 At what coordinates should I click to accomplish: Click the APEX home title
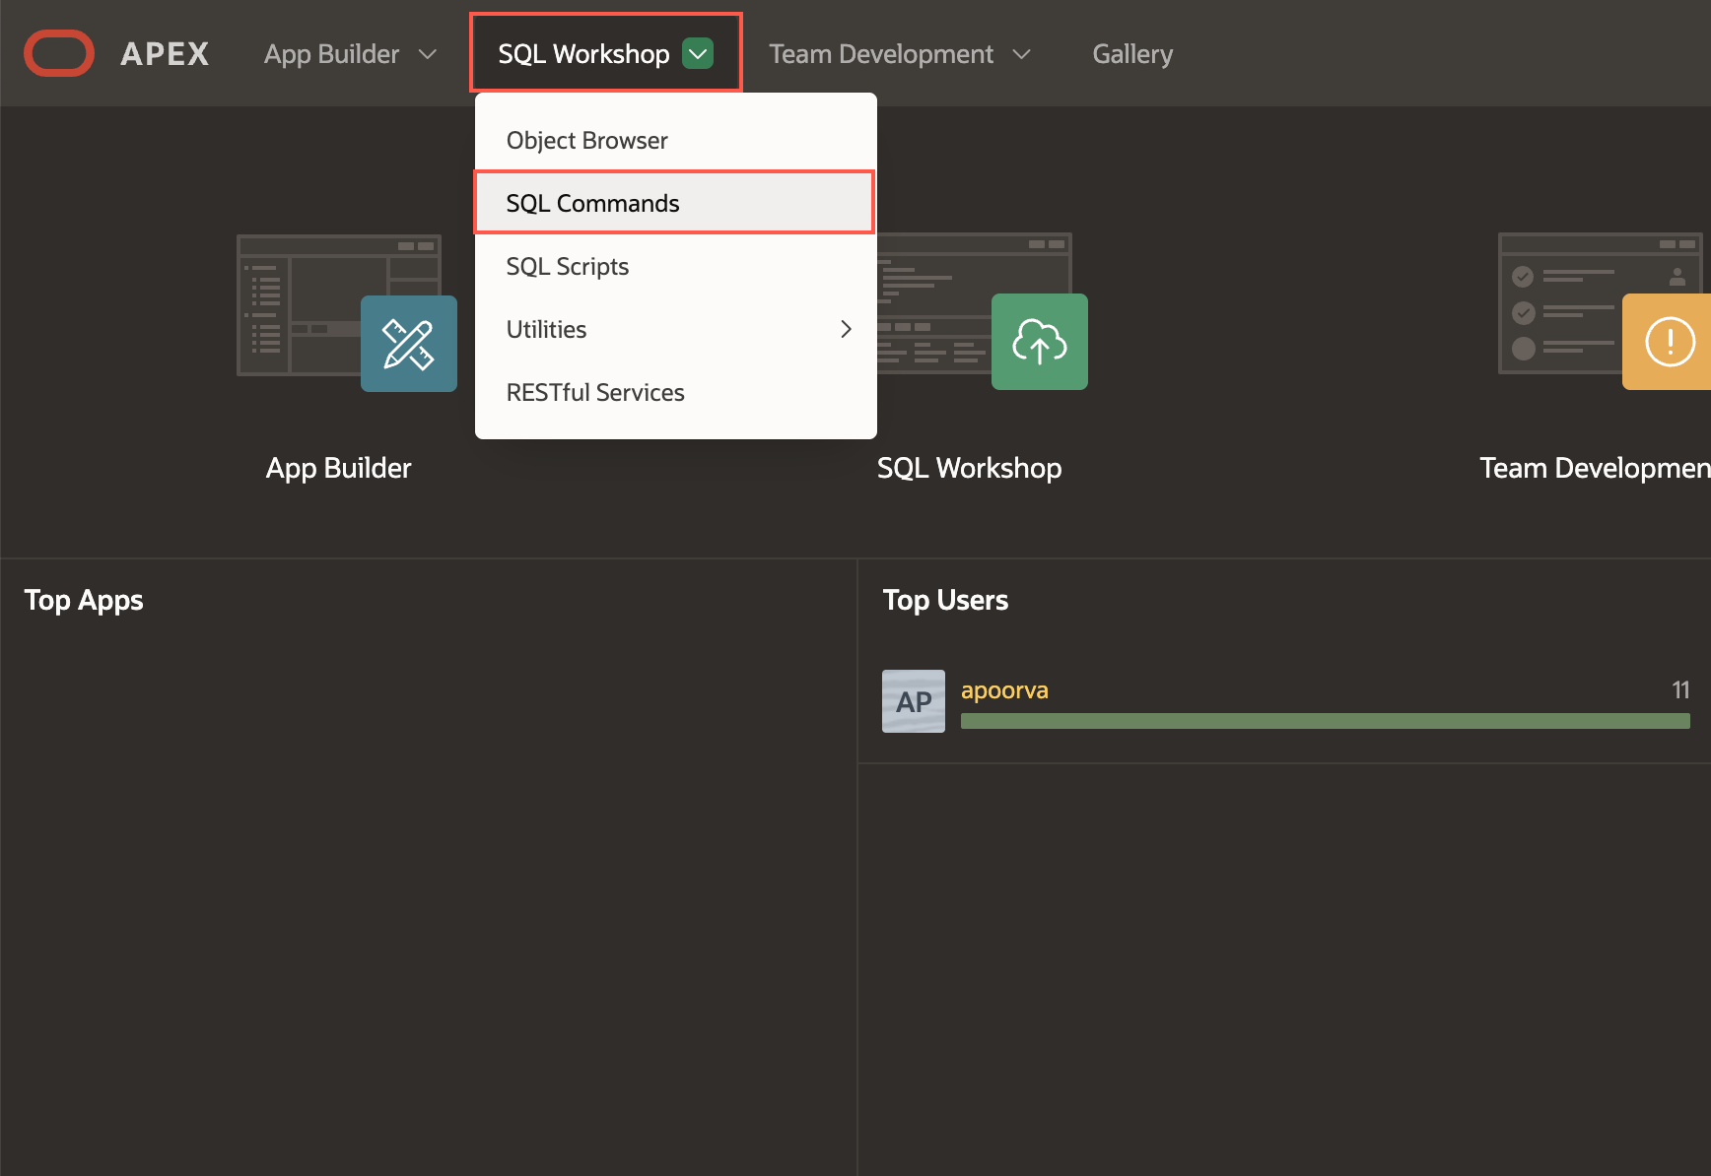[165, 53]
